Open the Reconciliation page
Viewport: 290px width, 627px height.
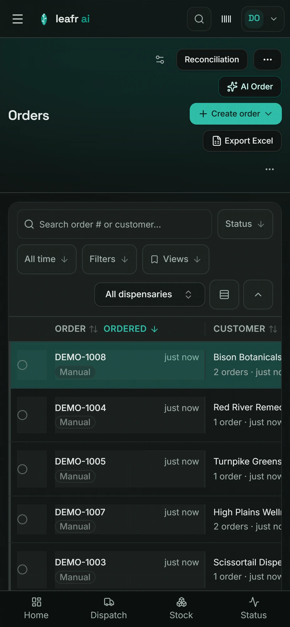click(212, 60)
